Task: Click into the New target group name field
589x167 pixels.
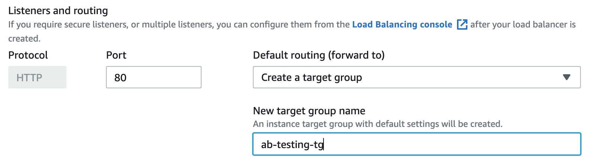Action: 416,144
